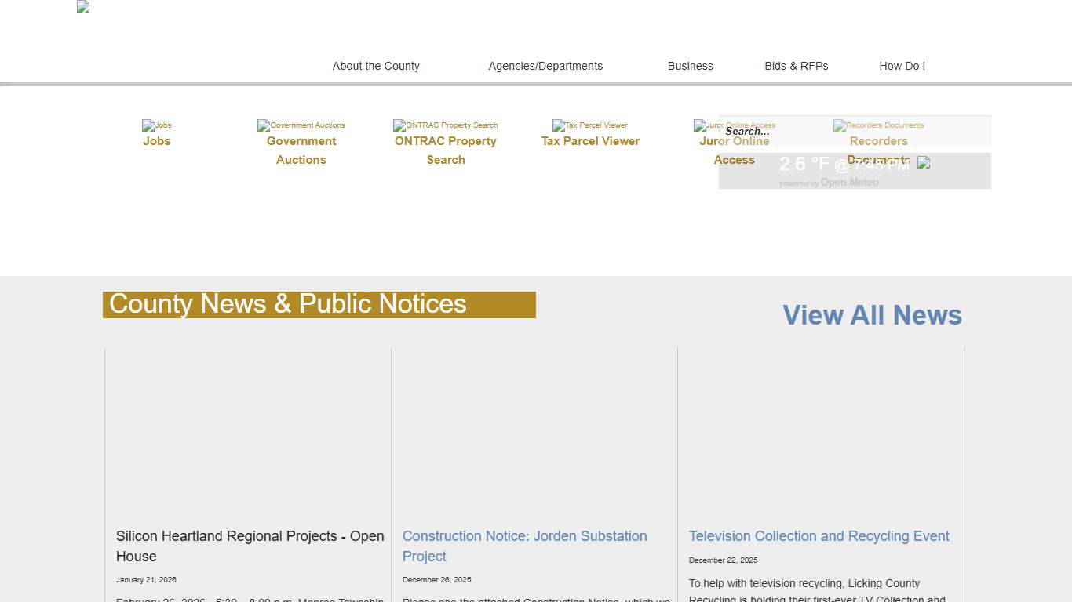Click the Jobs image icon

coord(156,125)
